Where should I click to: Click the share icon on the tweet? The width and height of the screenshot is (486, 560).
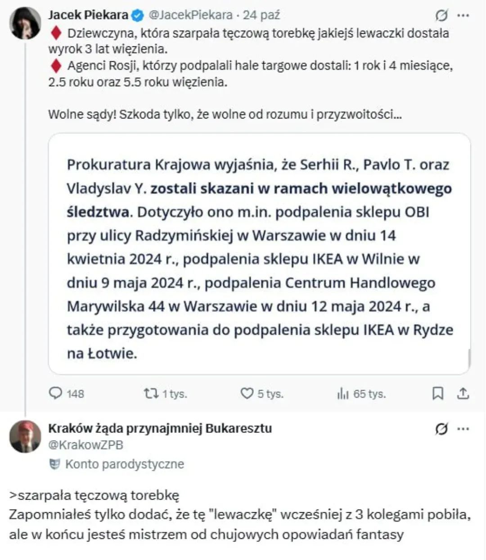pyautogui.click(x=463, y=393)
